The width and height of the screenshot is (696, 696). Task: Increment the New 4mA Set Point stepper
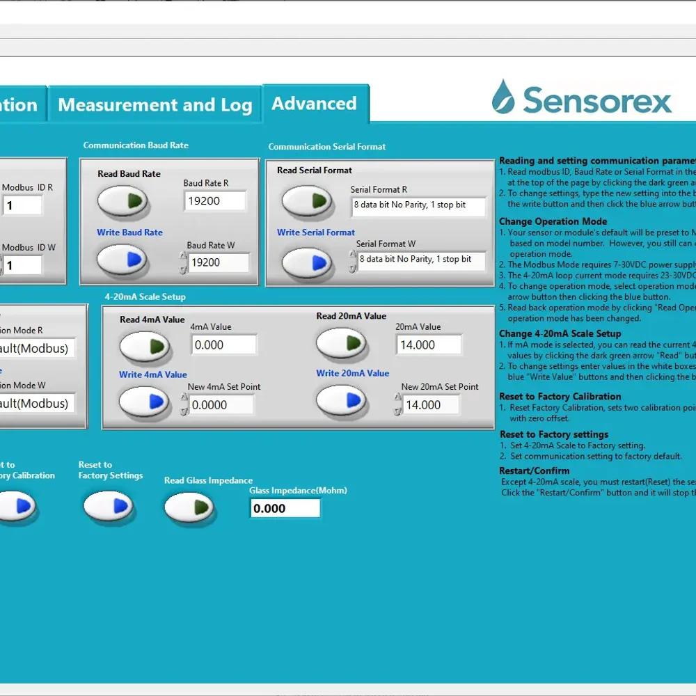[184, 400]
